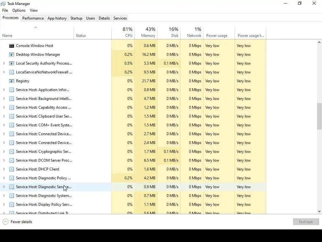Expand the LocalServiceNoNetworkFirewall group
322x242 pixels.
coord(4,72)
